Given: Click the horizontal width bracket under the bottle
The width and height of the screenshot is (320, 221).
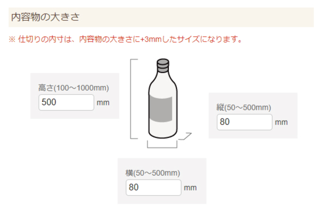Looking at the screenshot, I should click(x=162, y=145).
